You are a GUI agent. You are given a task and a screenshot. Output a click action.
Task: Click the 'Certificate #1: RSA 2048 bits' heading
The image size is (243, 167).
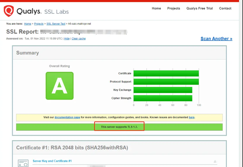tap(72, 148)
